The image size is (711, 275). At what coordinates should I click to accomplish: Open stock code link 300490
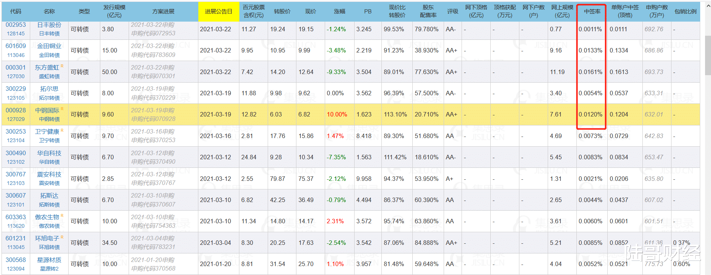click(16, 153)
